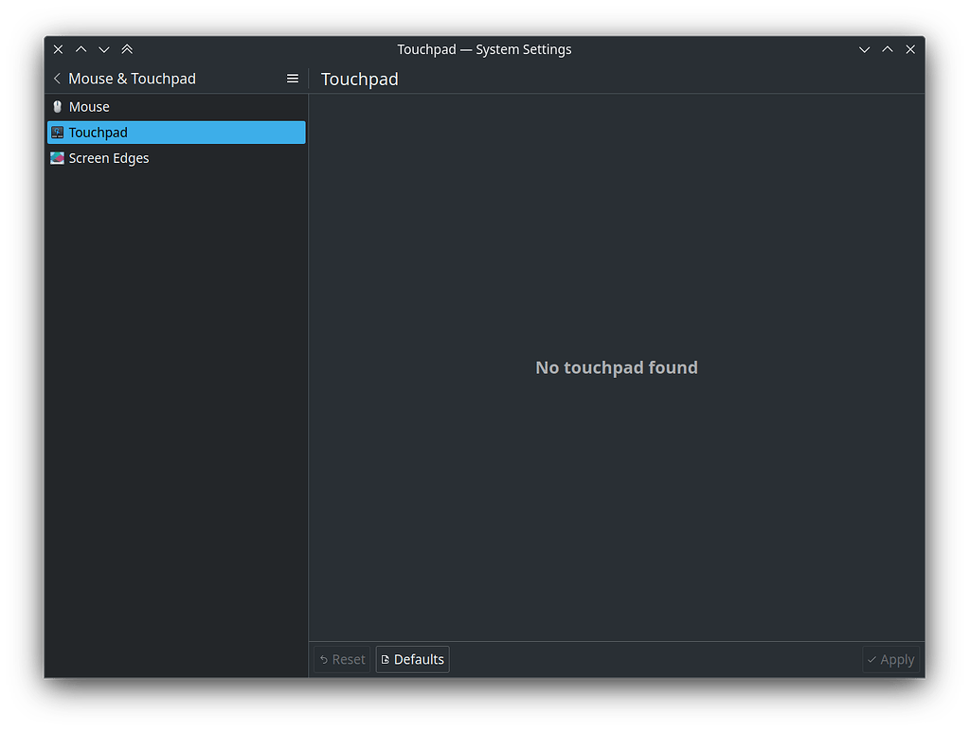Click the circular reset arrow icon
Screen dimensions: 970x731
[325, 659]
